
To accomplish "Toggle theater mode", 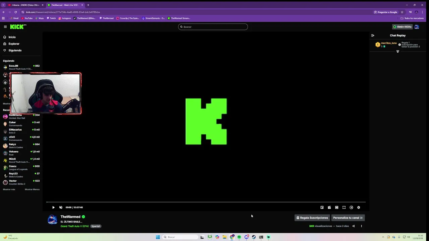I will (337, 208).
